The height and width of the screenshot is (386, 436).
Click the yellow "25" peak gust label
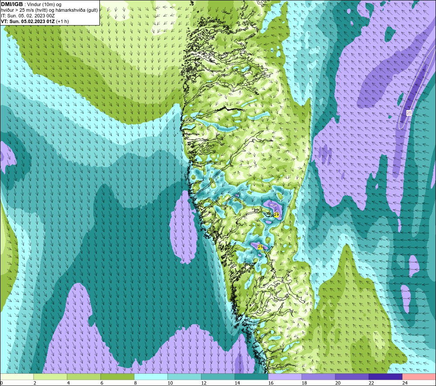(260, 247)
